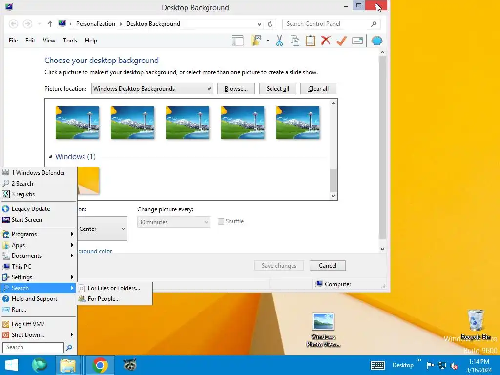Click the navigation pane toolbar icon
The height and width of the screenshot is (375, 500).
click(x=238, y=41)
